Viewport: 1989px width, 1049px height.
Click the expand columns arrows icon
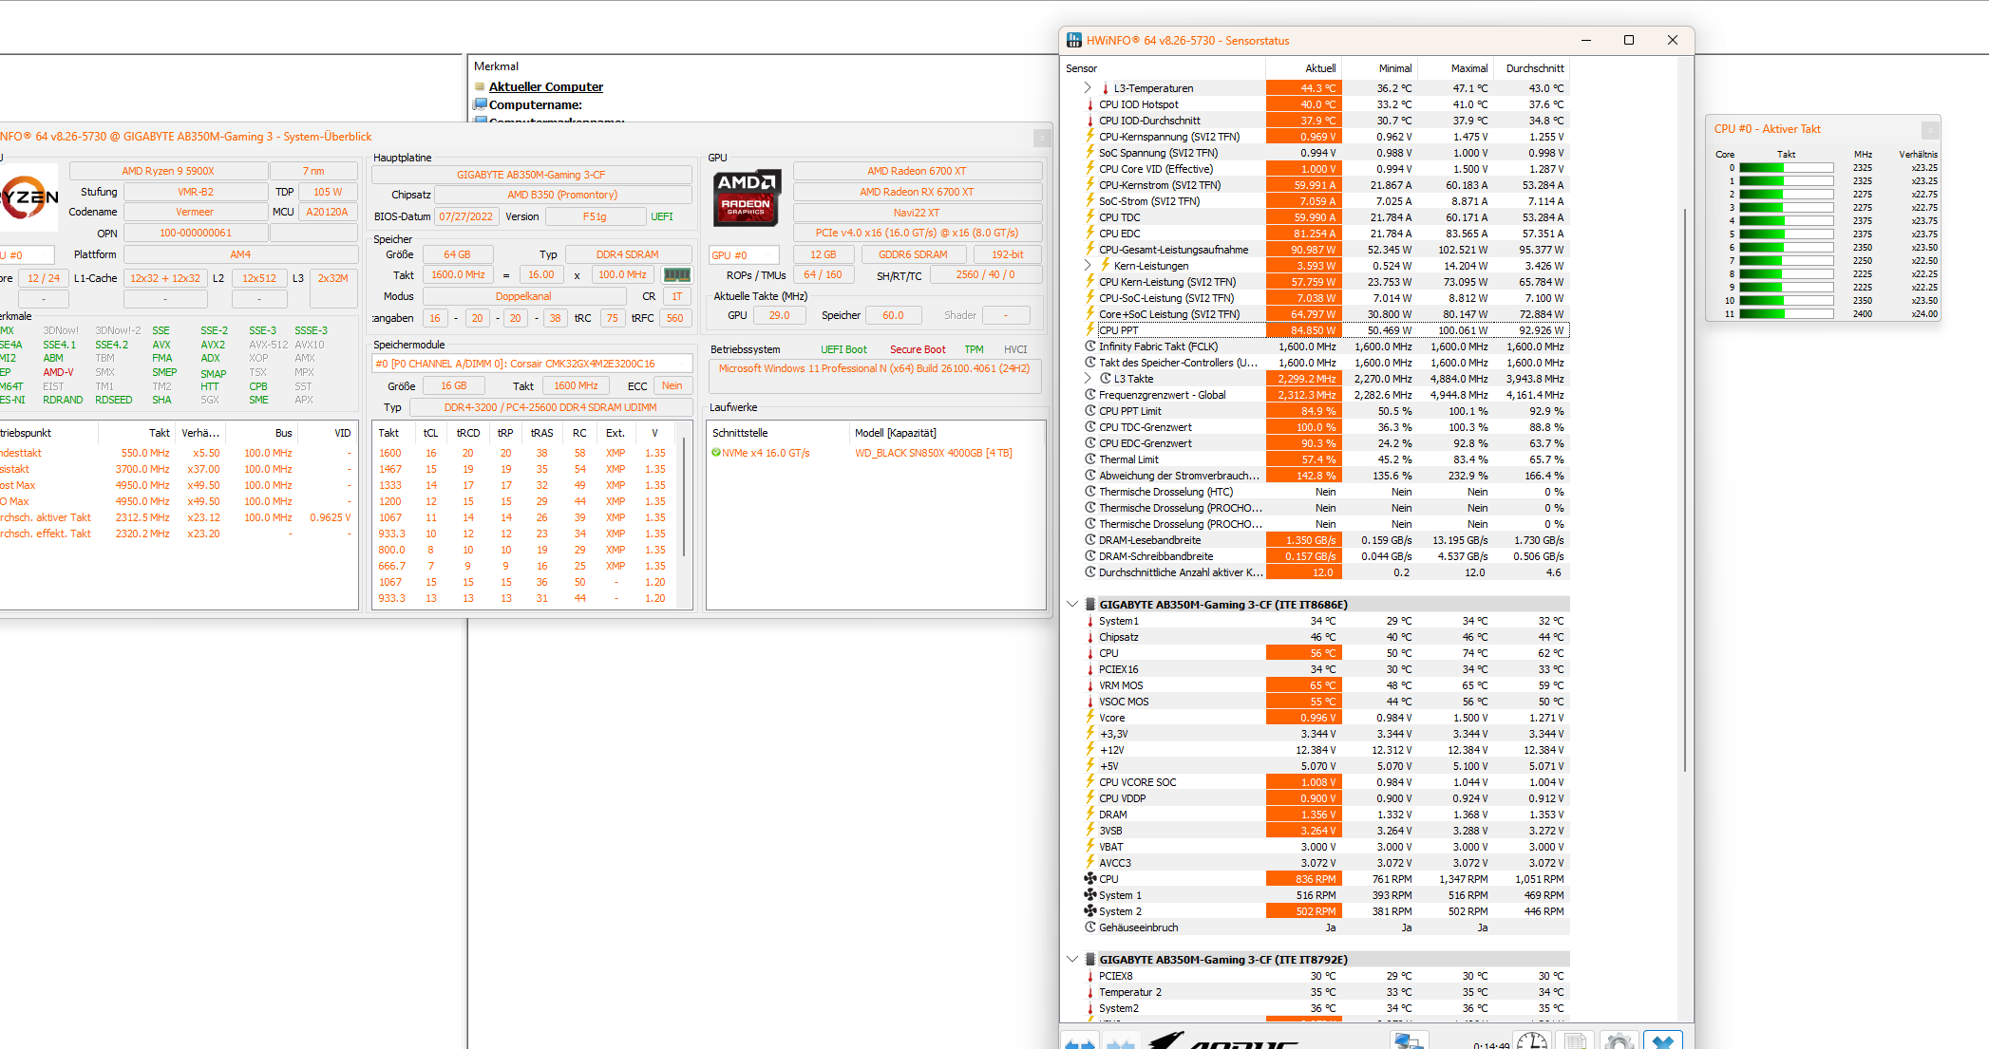[x=1079, y=1042]
